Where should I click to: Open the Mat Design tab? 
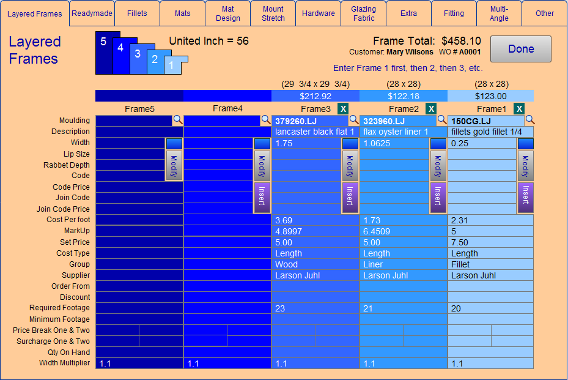pyautogui.click(x=227, y=13)
